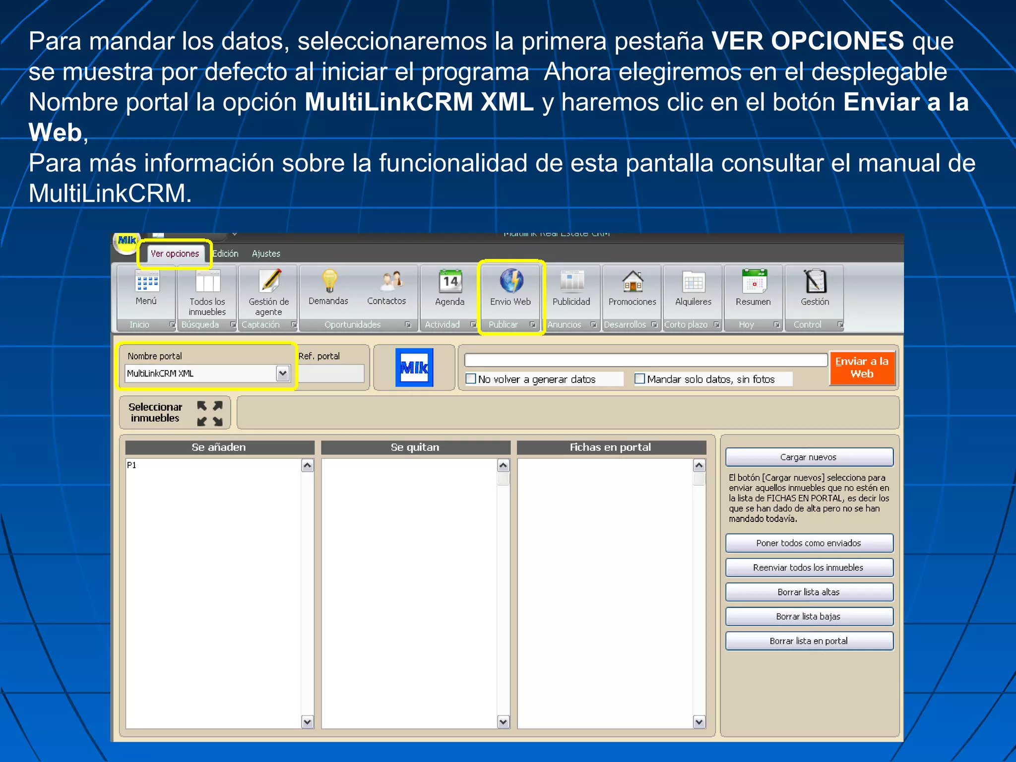Open Gestión de agente tool
Image resolution: width=1016 pixels, height=762 pixels.
[x=269, y=281]
